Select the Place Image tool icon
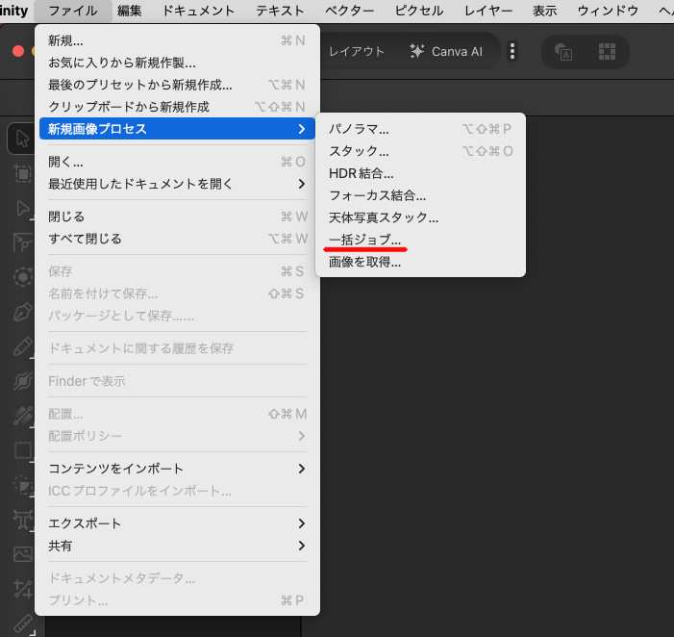 [x=22, y=554]
